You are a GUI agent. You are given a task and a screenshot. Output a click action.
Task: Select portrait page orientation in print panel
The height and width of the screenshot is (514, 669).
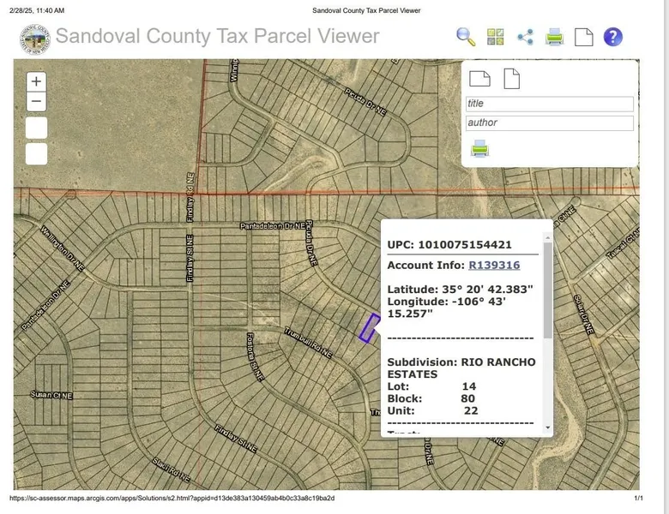[x=511, y=79]
